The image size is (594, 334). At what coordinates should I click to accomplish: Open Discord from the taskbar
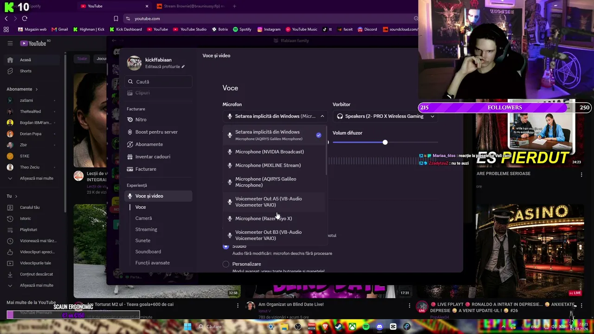click(380, 327)
